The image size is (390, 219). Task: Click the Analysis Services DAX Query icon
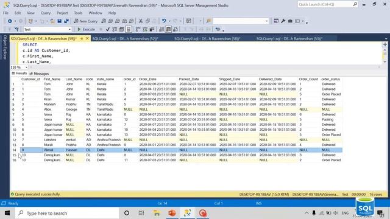(x=132, y=21)
